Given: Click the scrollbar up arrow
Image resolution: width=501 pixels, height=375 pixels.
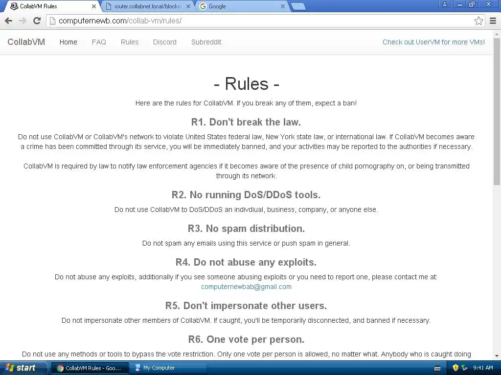Looking at the screenshot, I should click(497, 34).
